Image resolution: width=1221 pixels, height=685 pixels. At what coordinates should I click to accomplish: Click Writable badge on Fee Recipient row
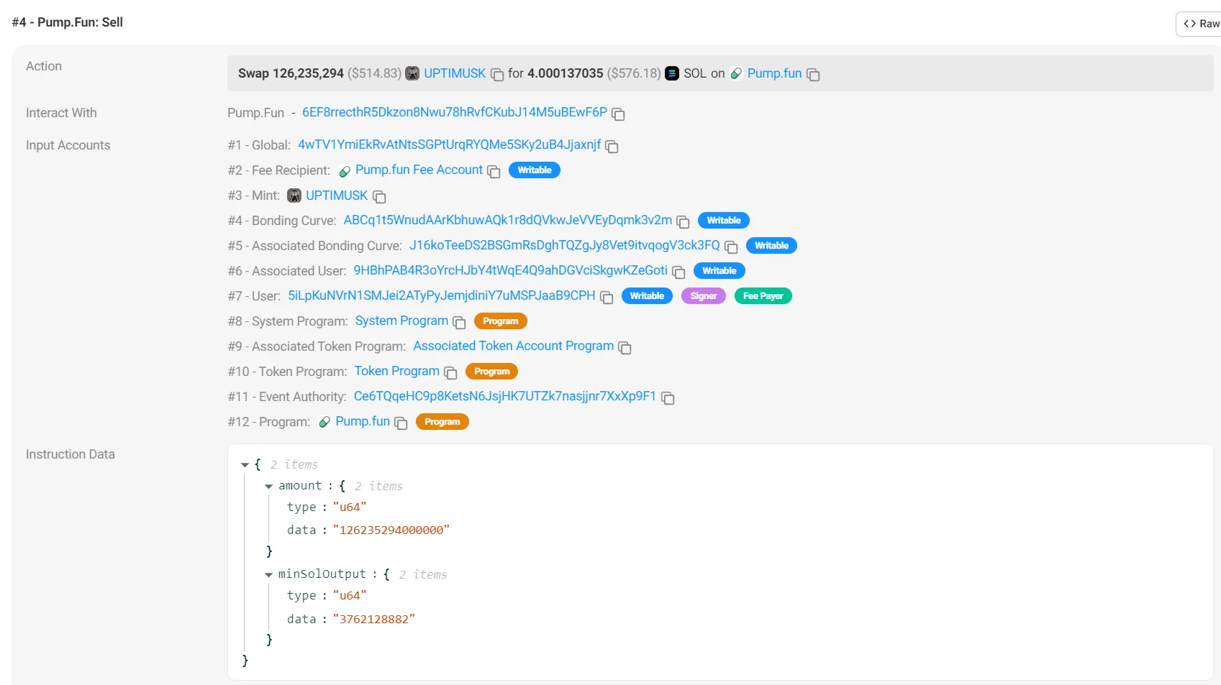[535, 170]
